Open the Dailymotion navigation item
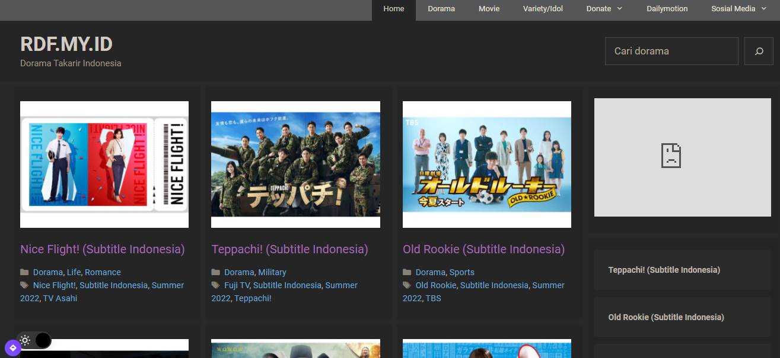780x358 pixels. [667, 9]
